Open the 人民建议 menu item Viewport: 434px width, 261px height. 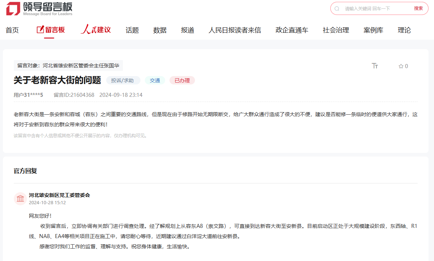coord(96,29)
